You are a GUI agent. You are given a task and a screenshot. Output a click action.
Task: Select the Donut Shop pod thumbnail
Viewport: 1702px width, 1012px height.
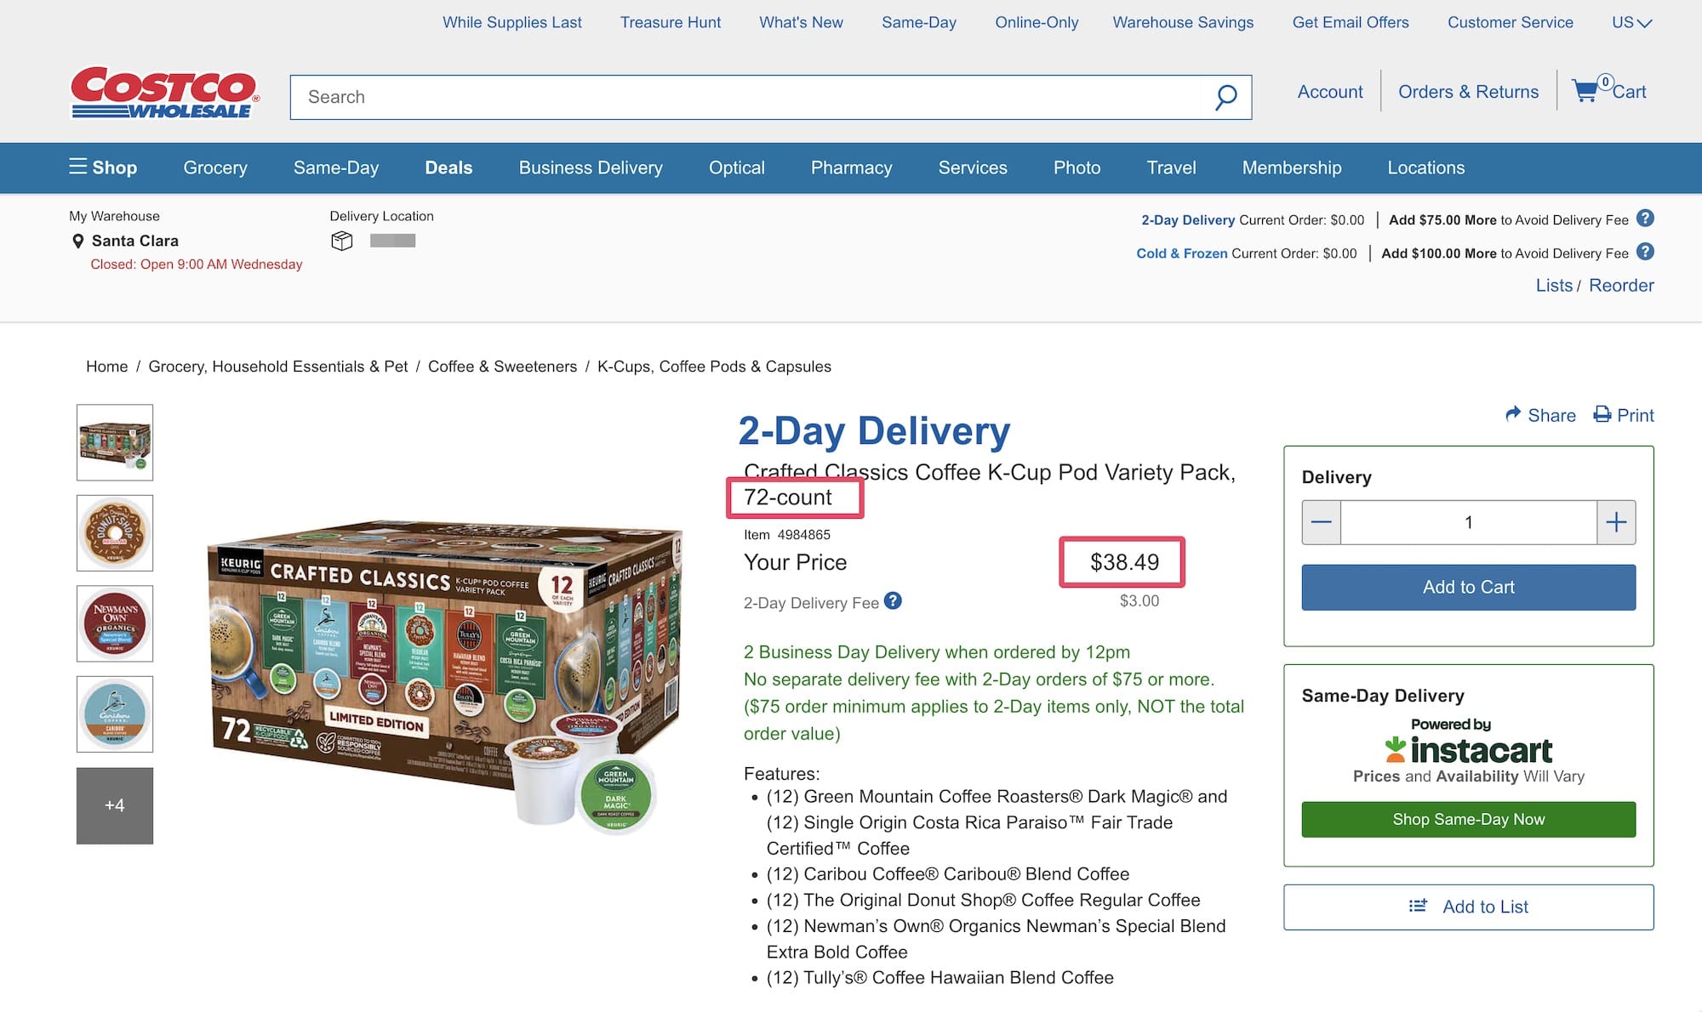pyautogui.click(x=115, y=533)
